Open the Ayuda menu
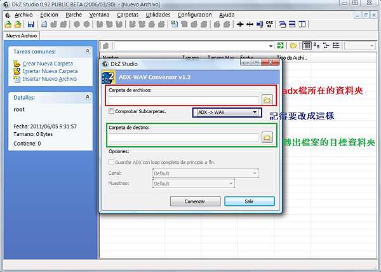 (x=227, y=15)
